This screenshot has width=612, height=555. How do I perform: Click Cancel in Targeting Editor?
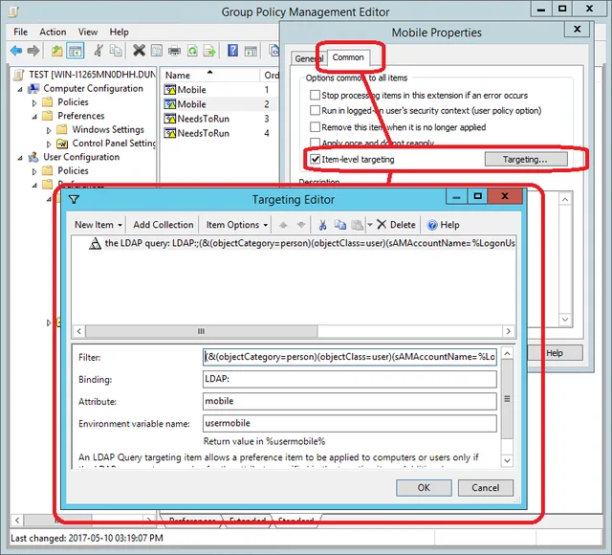click(x=486, y=488)
